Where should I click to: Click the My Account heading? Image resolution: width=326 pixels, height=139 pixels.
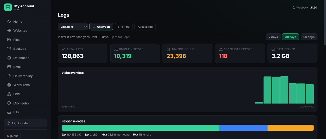pos(24,6)
